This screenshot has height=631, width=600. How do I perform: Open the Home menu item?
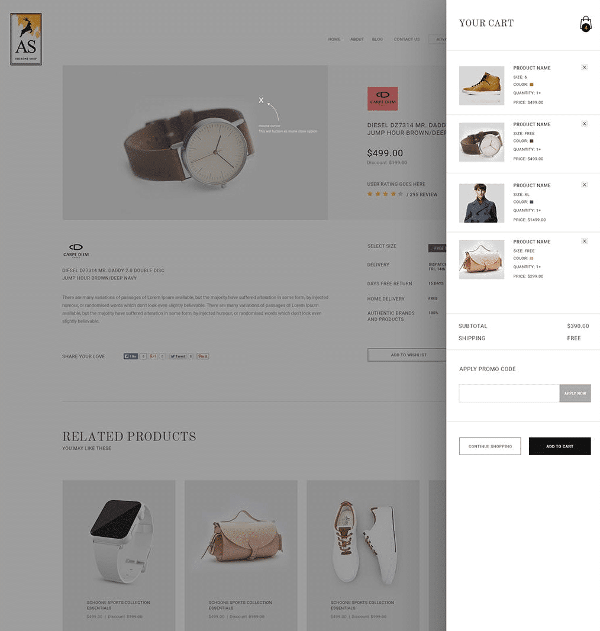pos(334,40)
